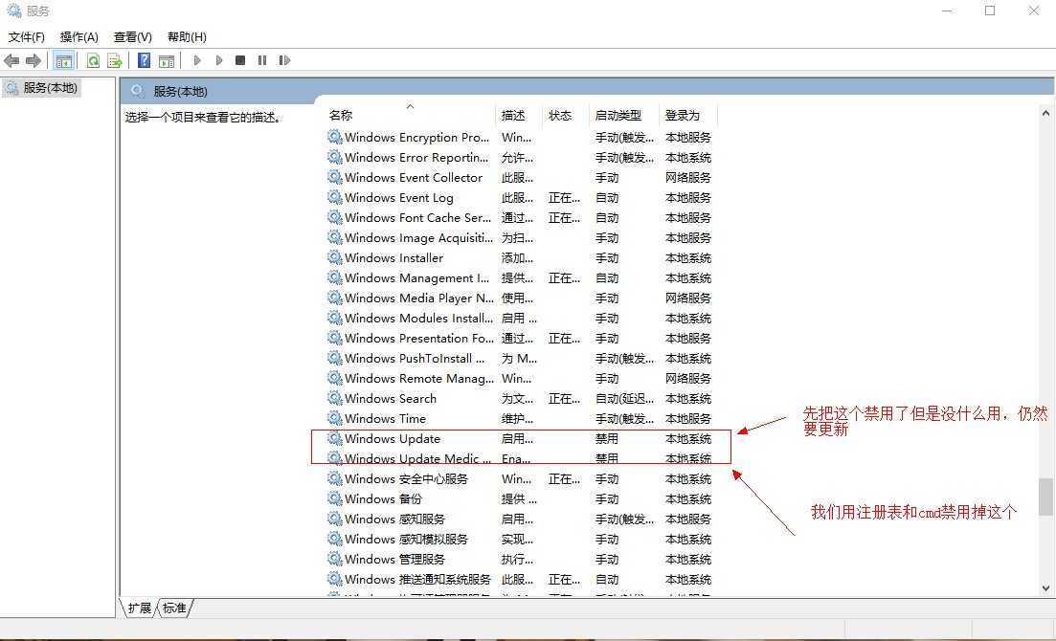The height and width of the screenshot is (641, 1056).
Task: Select Windows 推送通知系统服务 row
Action: [519, 580]
